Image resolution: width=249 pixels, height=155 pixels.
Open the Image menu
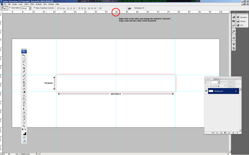(14, 4)
